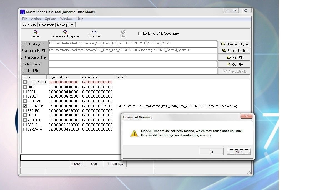Uncheck the RECOVERY partition checkbox
Screen dimensions: 320x190
25,106
